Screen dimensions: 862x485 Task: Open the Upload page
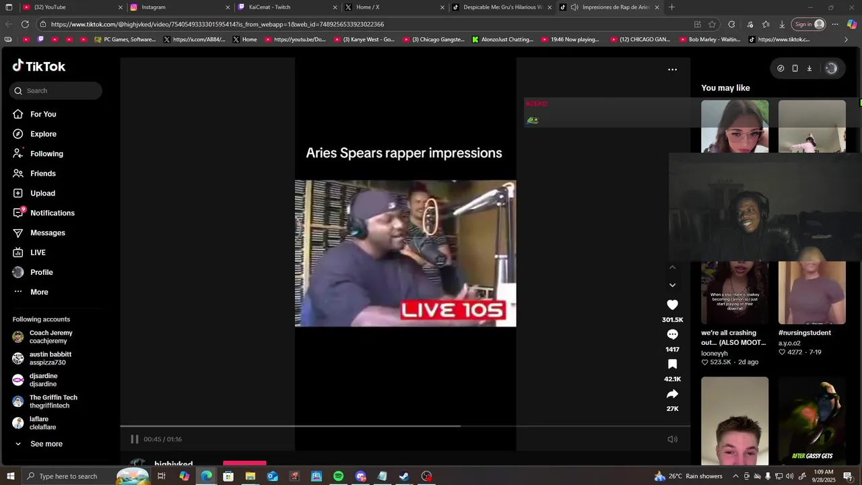[x=34, y=193]
